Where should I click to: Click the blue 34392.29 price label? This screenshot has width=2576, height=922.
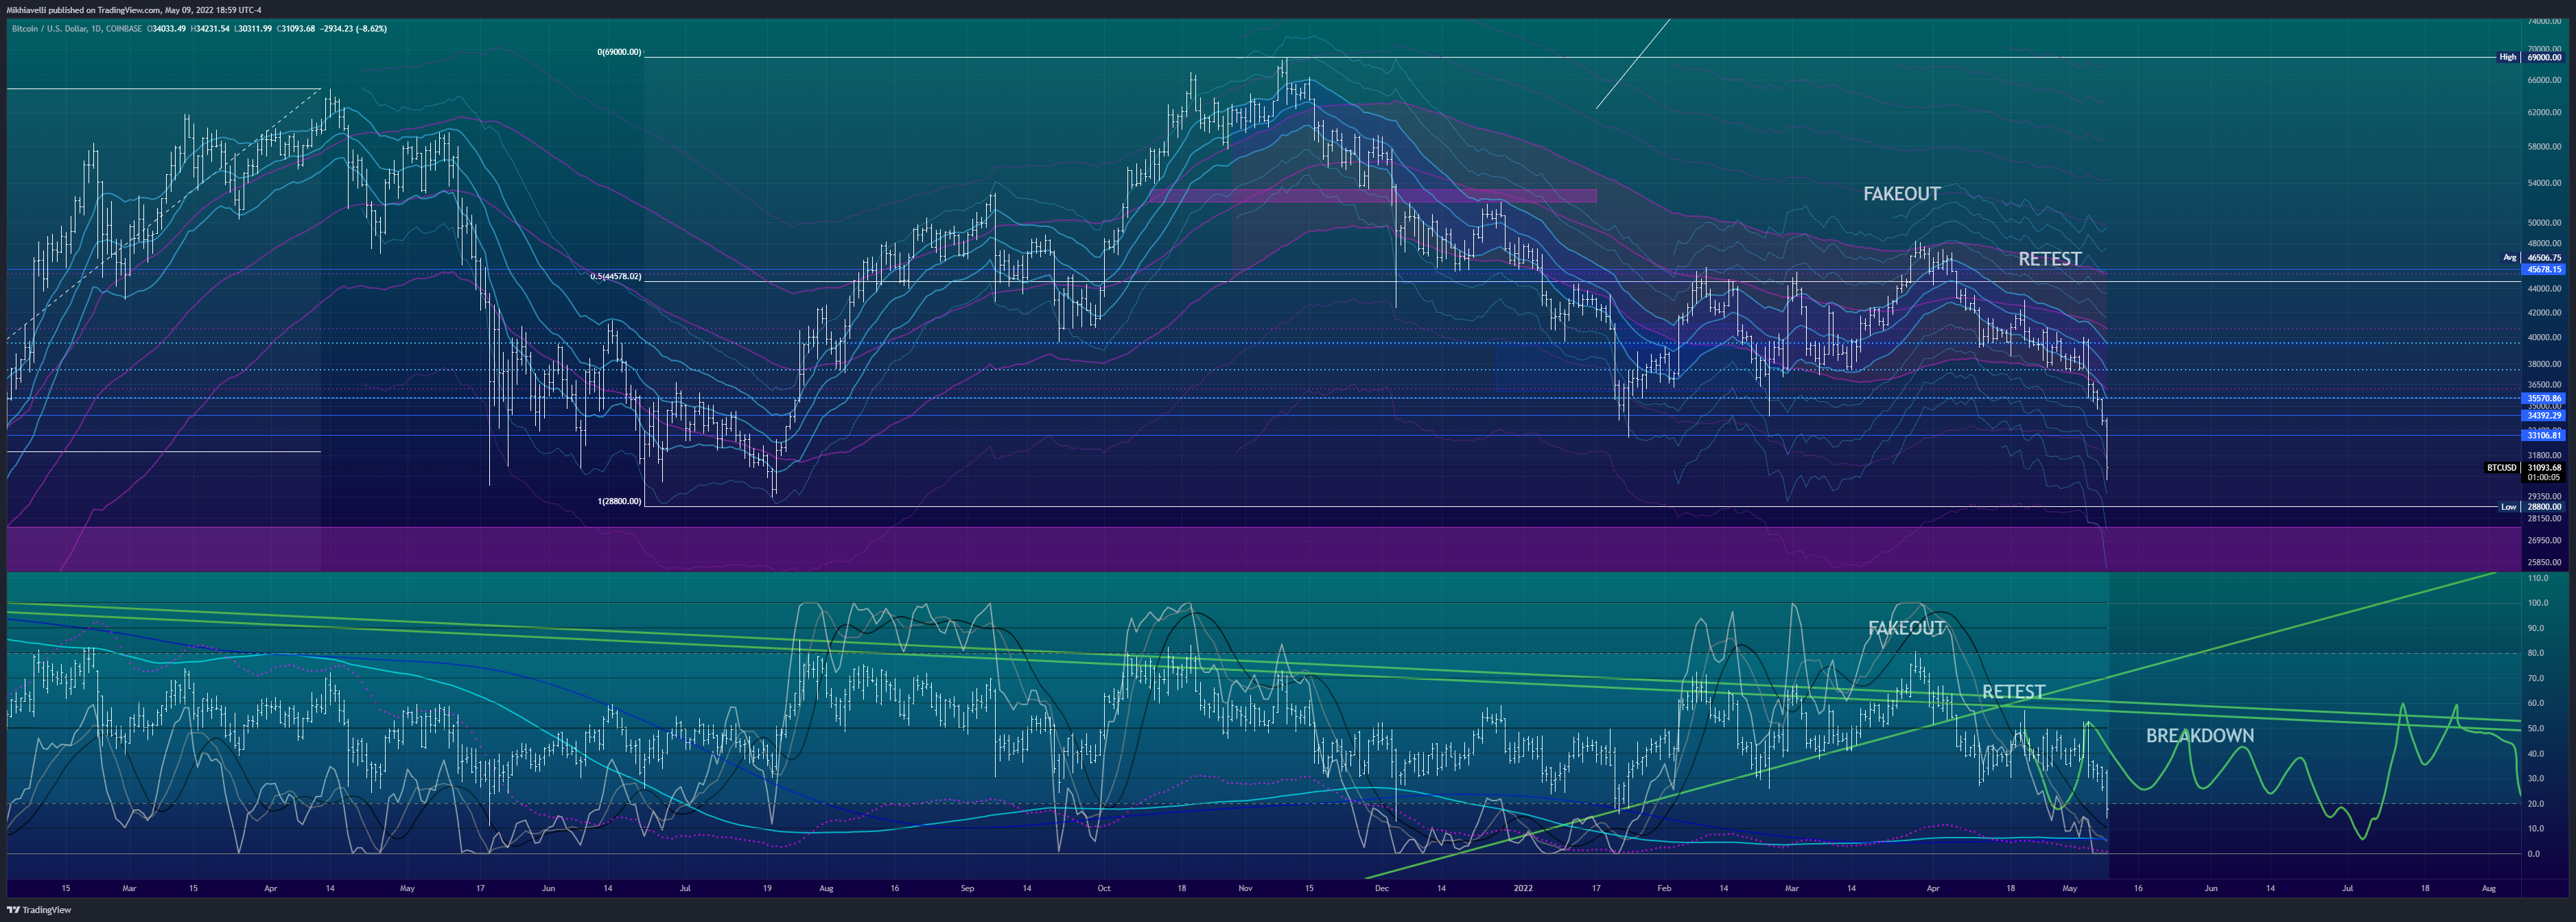(2544, 415)
